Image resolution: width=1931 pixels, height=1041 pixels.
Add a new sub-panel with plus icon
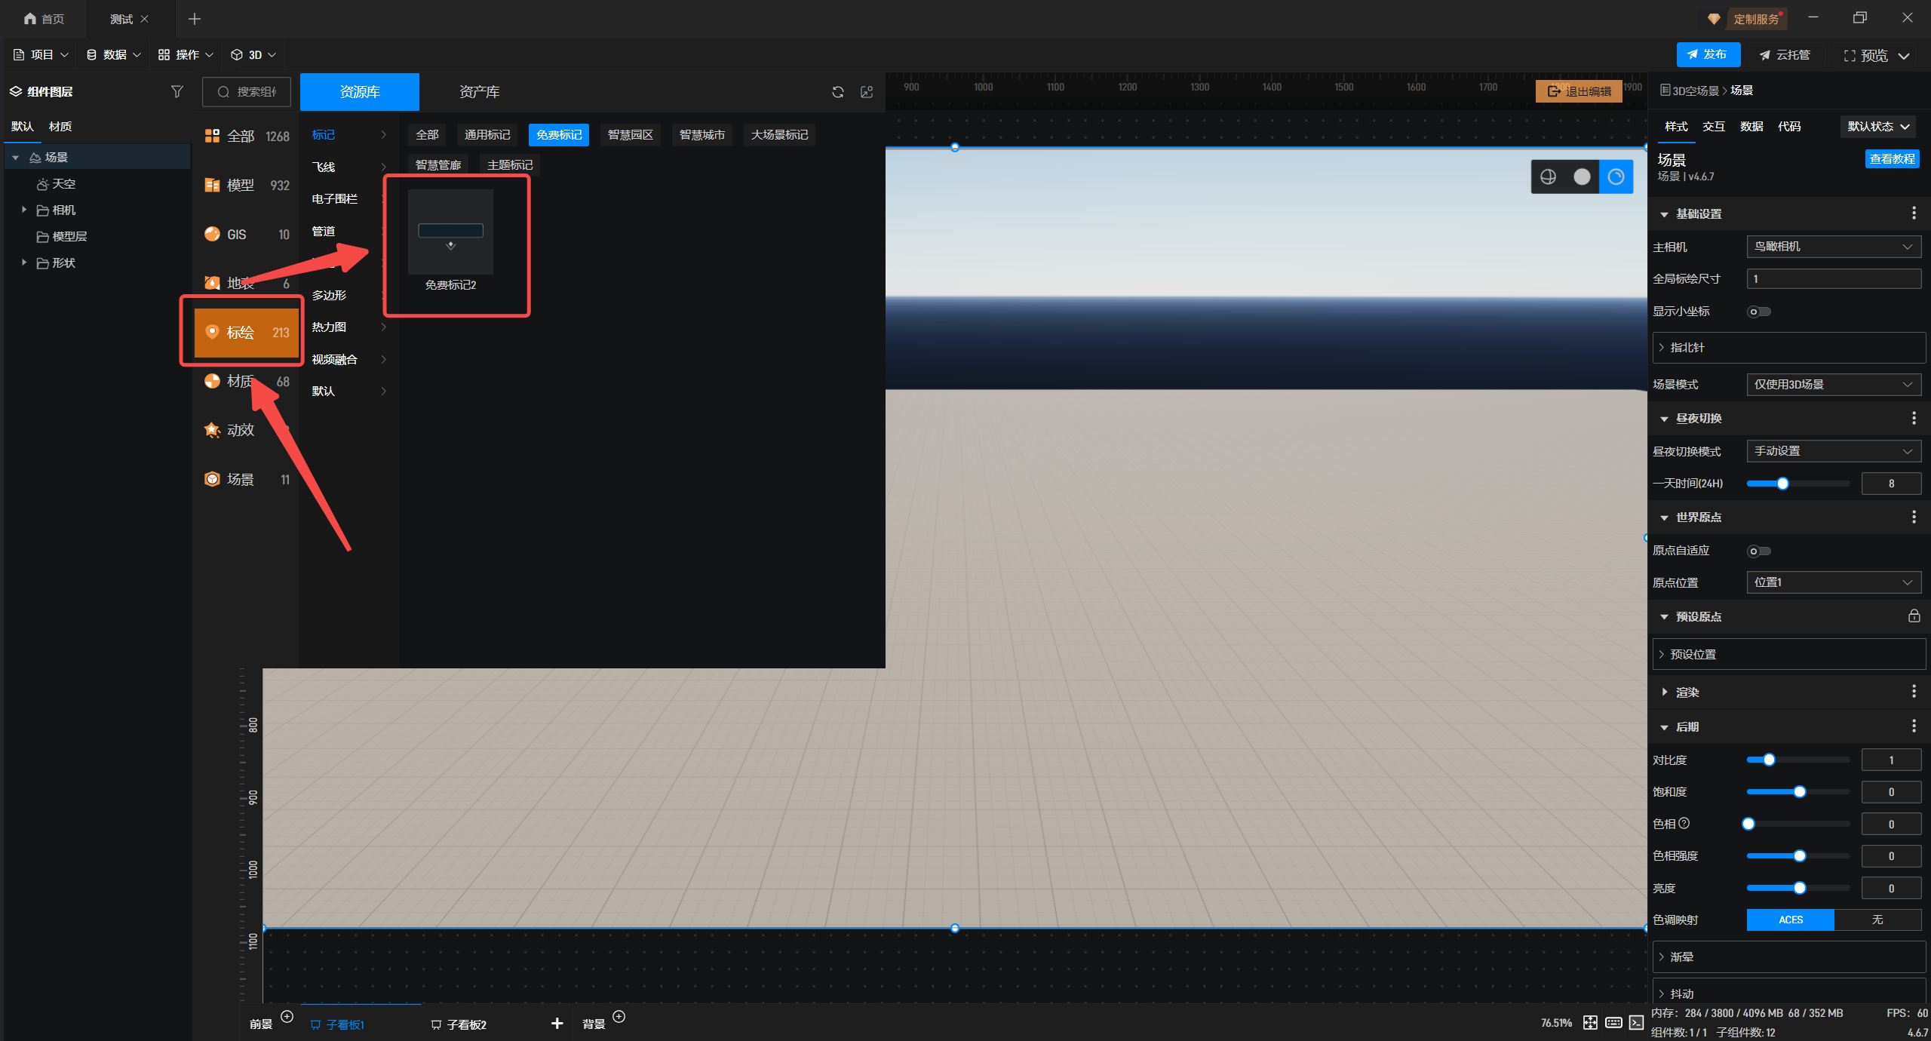click(557, 1023)
